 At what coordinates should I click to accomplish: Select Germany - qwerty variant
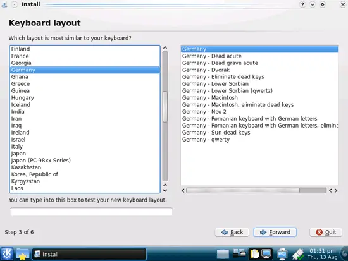tap(259, 140)
